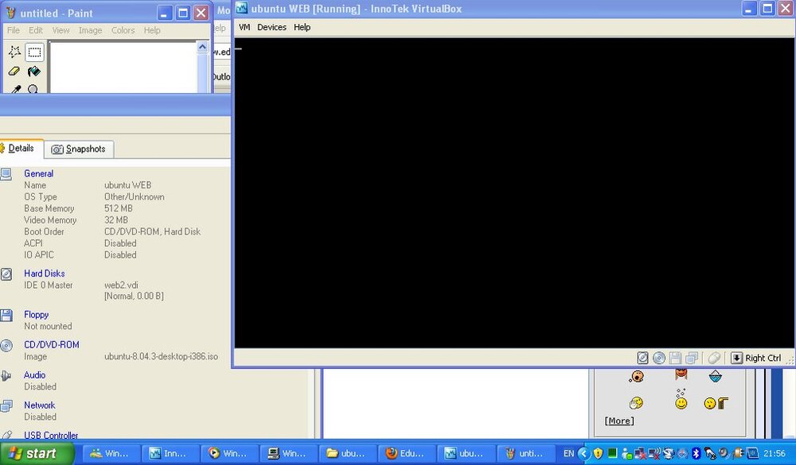
Task: Click the floppy disk icon in VirtualBox status bar
Action: pyautogui.click(x=675, y=358)
